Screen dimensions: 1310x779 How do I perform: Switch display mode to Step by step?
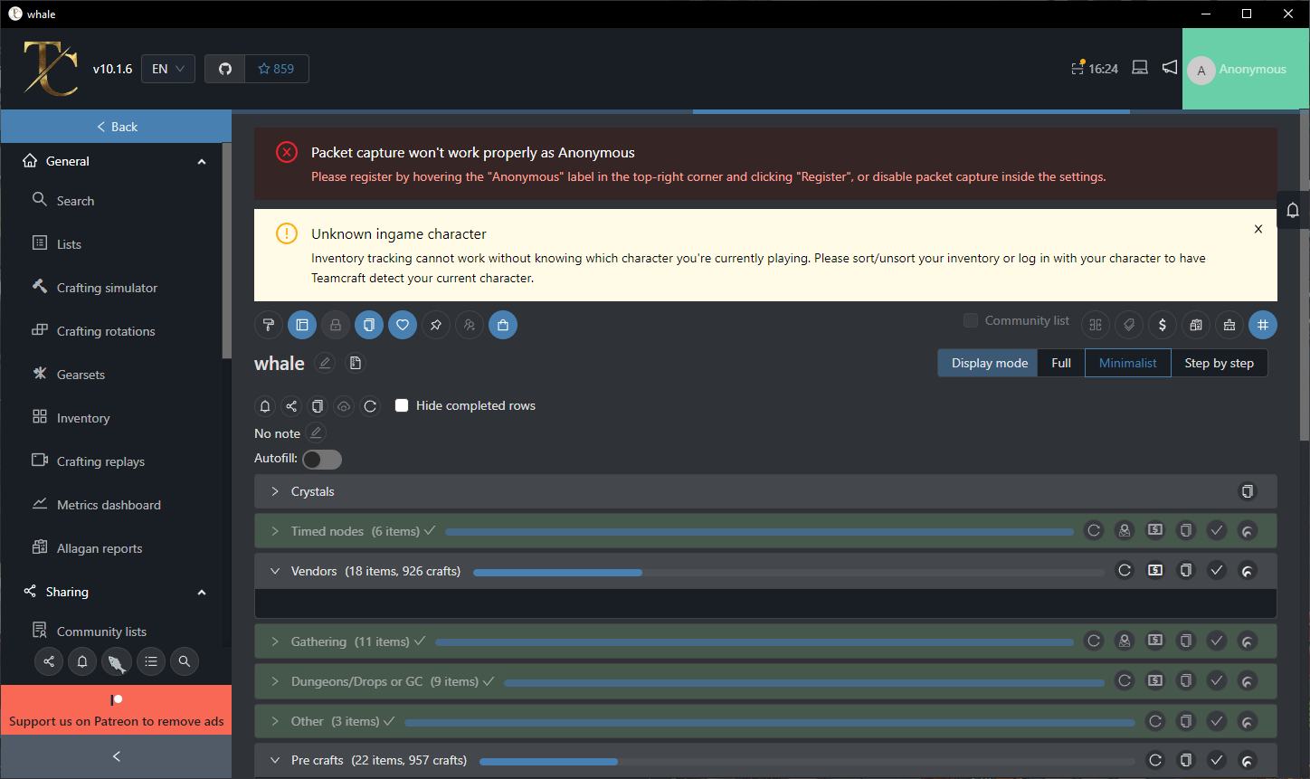tap(1220, 363)
